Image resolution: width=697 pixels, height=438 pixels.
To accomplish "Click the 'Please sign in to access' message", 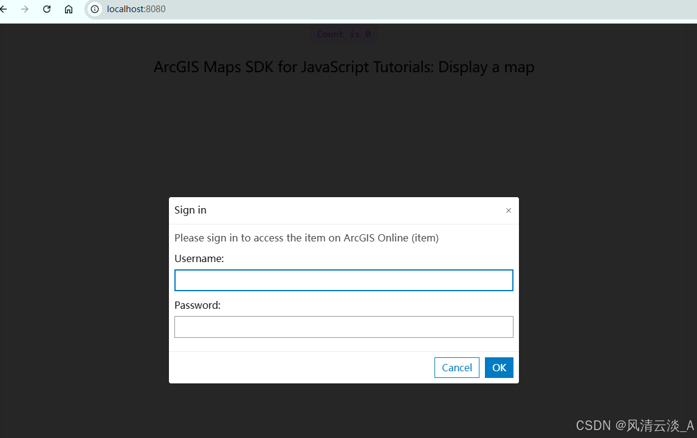I will 306,238.
